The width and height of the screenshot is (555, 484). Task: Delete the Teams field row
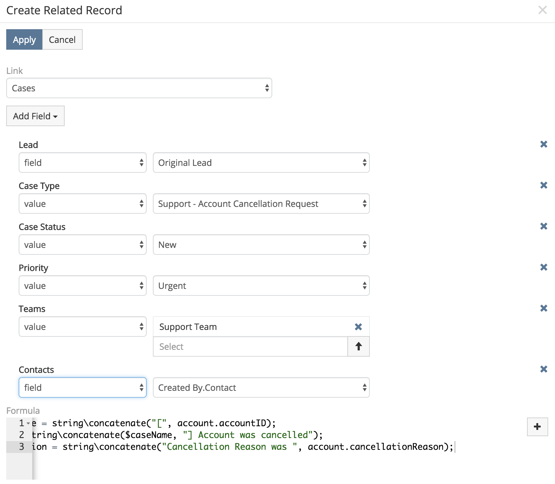pyautogui.click(x=544, y=308)
